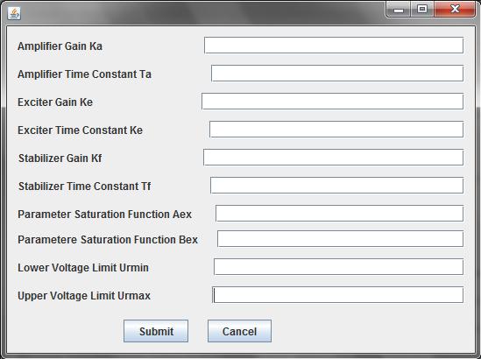This screenshot has height=359, width=481.
Task: Click the Upper Voltage Limit Urmax field
Action: [x=337, y=295]
